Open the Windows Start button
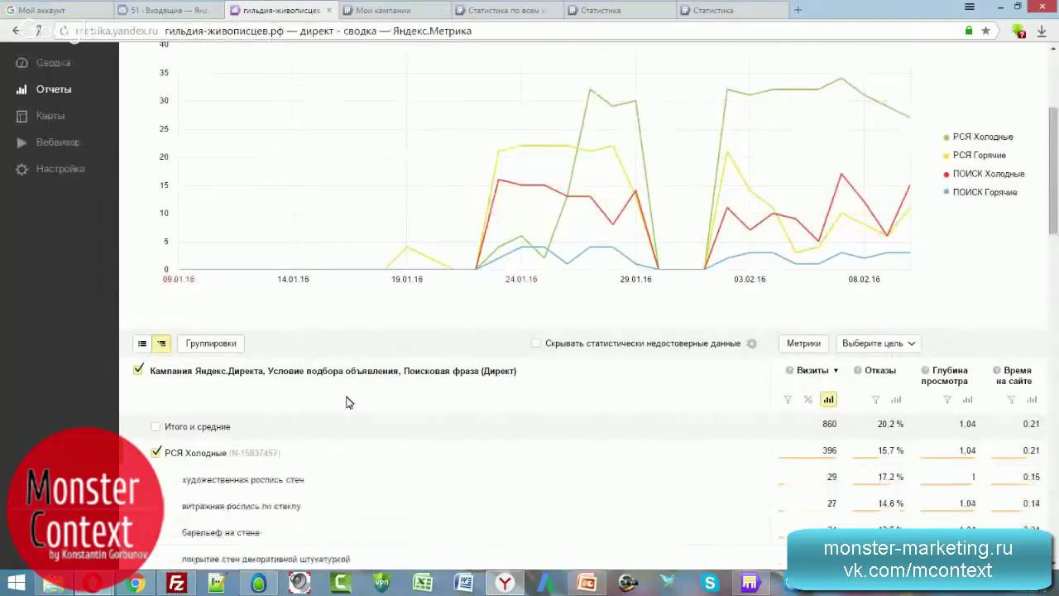 coord(16,583)
